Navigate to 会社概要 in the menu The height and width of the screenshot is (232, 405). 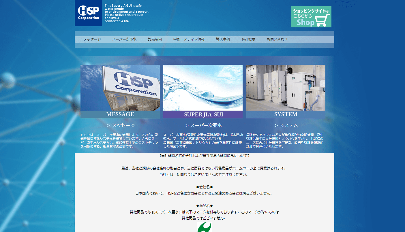tap(248, 39)
